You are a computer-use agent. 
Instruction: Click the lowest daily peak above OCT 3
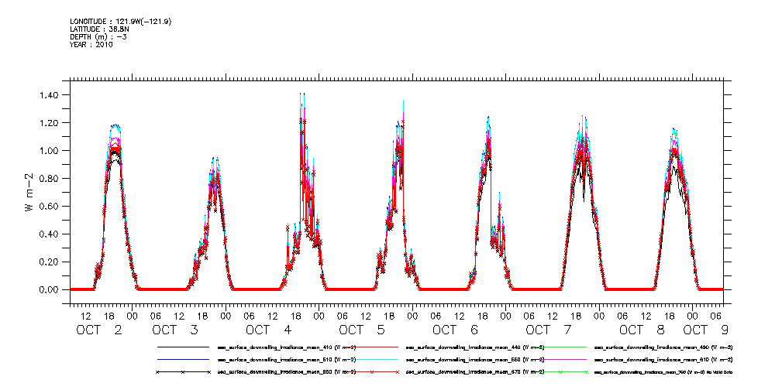click(215, 159)
